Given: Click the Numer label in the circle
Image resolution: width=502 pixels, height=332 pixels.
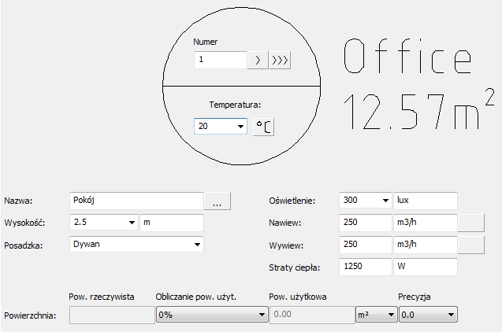Looking at the screenshot, I should coord(205,42).
